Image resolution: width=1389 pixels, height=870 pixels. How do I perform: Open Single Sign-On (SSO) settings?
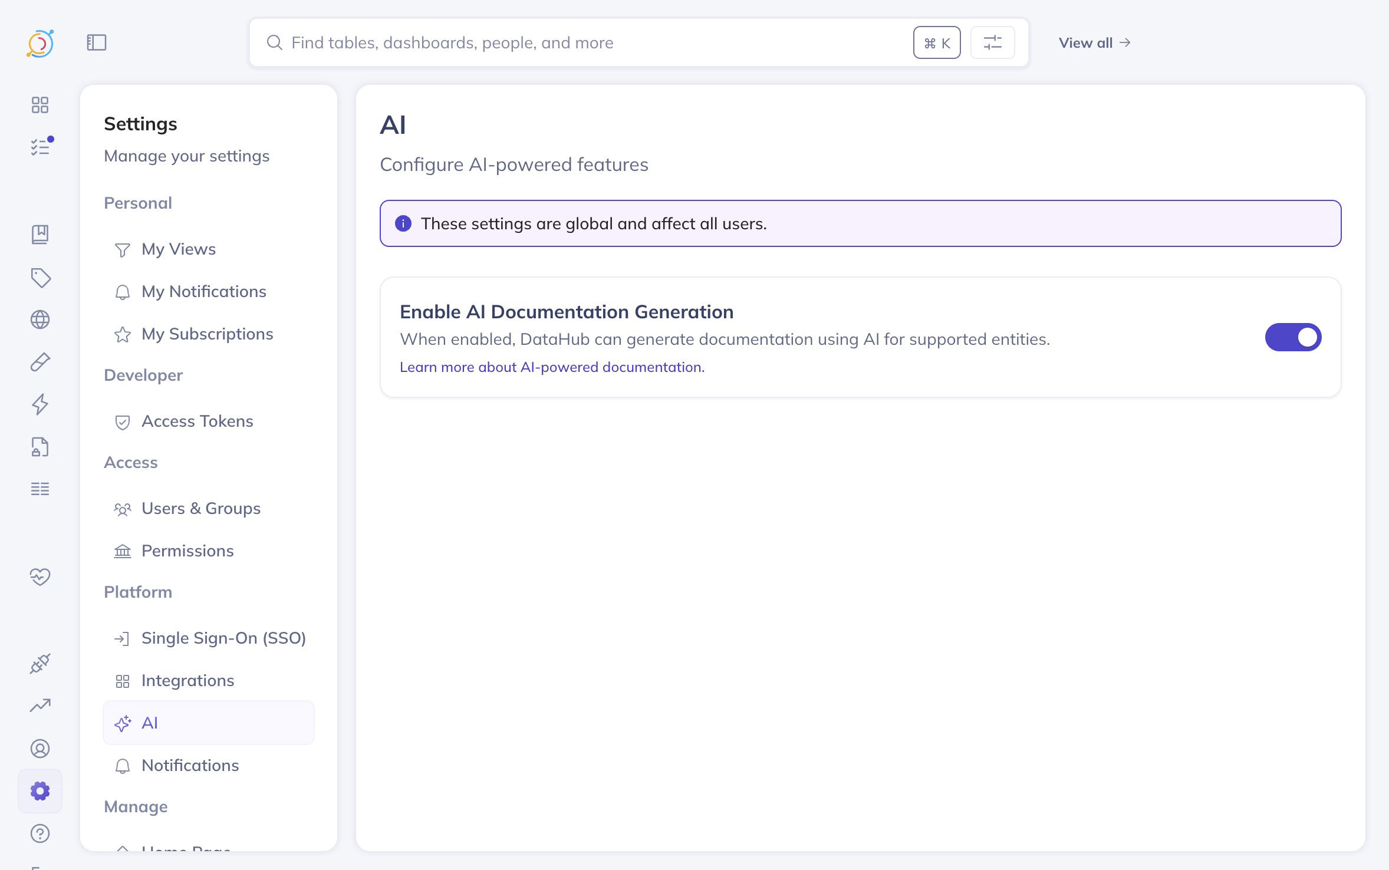223,638
